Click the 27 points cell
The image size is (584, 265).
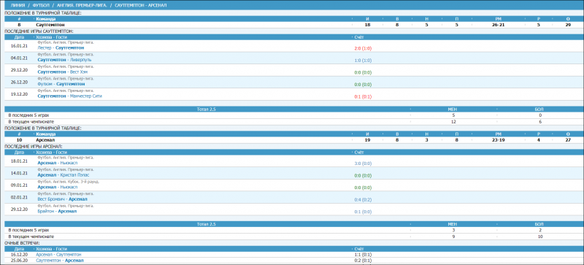(568, 139)
